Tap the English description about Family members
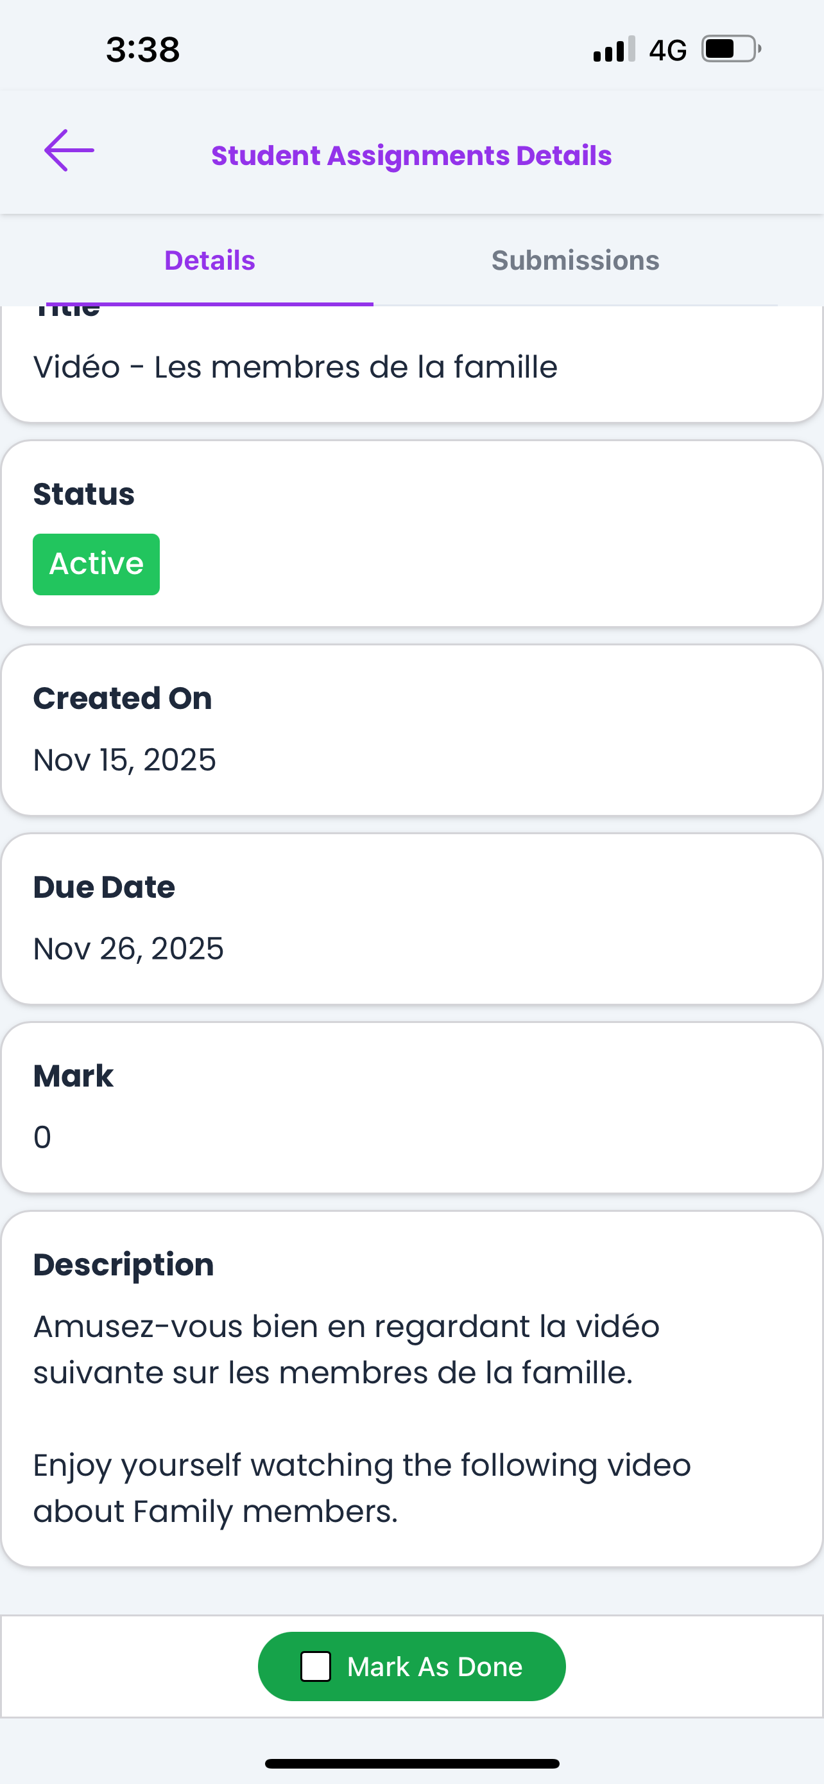This screenshot has width=824, height=1784. click(361, 1487)
